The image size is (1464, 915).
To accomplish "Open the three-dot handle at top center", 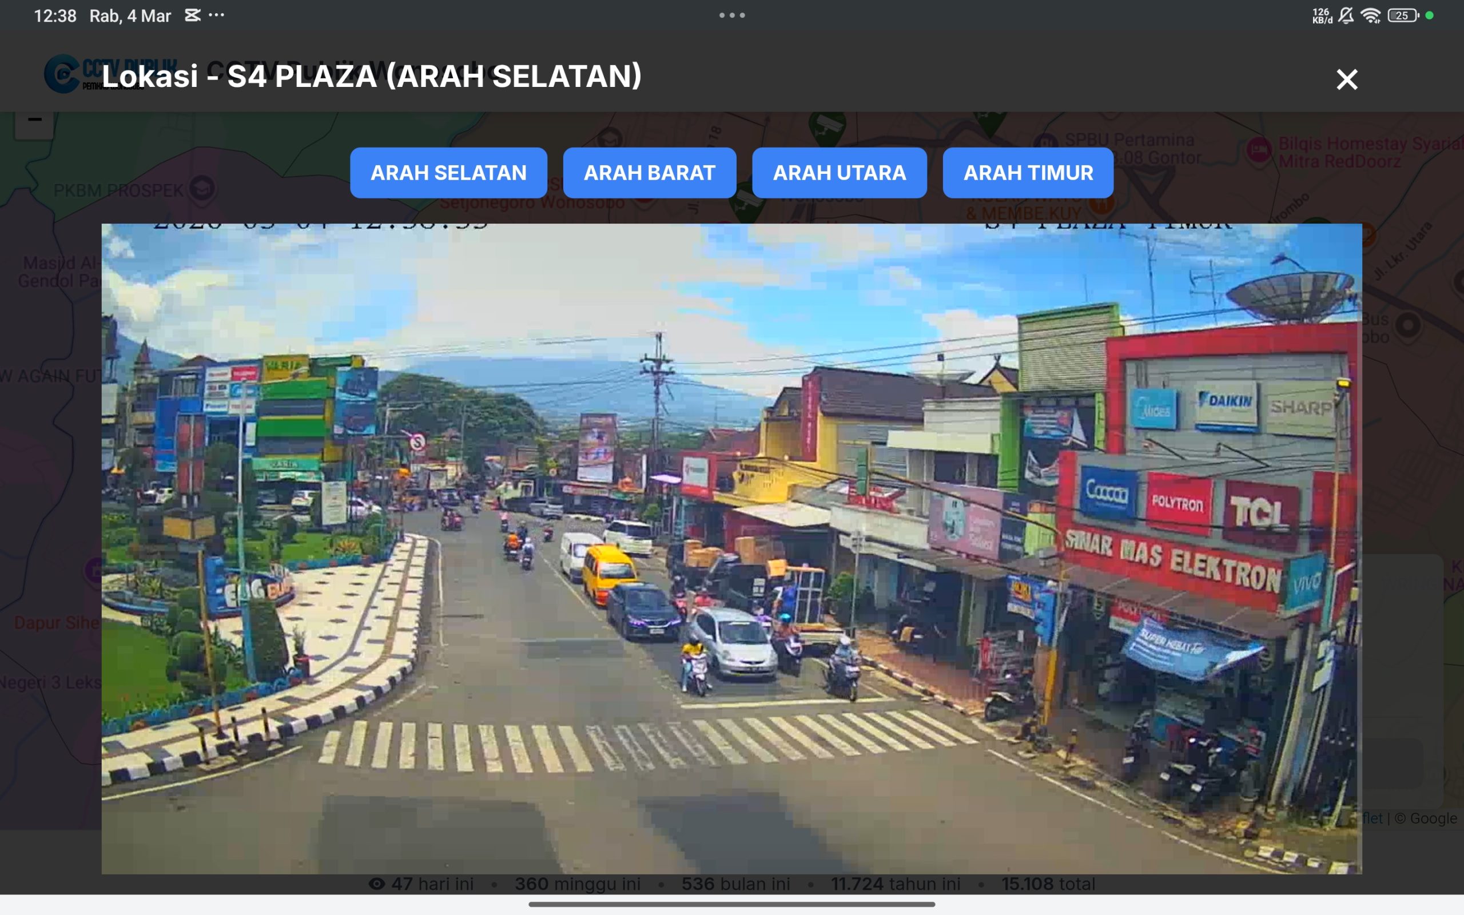I will click(x=732, y=16).
